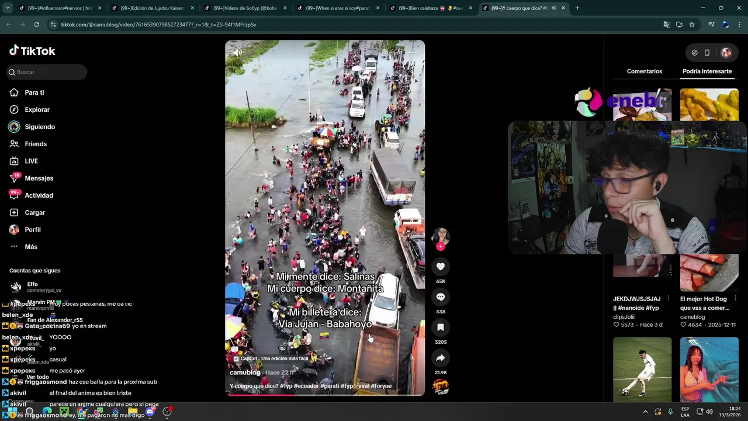Screen dimensions: 748x421
Task: Bookmark this page with the star
Action: coord(692,25)
